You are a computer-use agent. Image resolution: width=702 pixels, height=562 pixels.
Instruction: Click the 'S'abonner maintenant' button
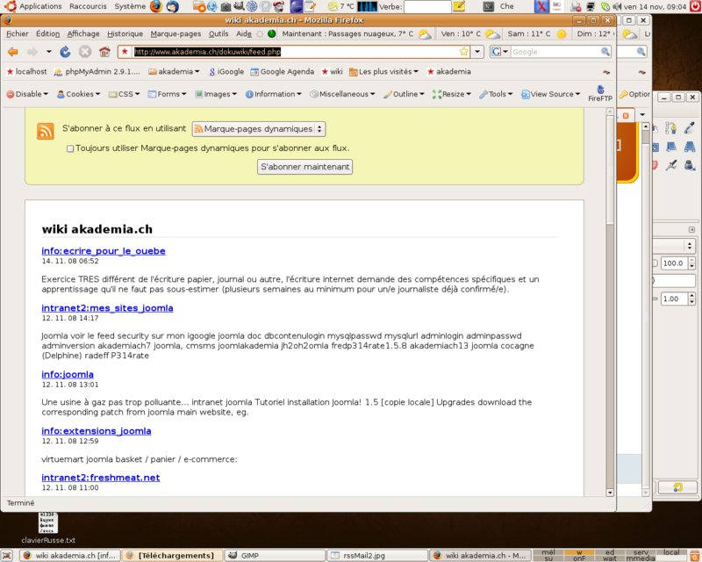click(x=304, y=167)
